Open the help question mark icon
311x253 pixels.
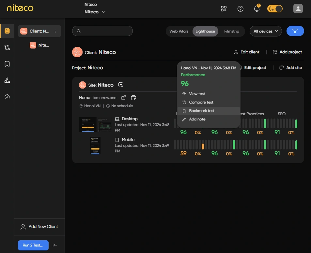coord(240,9)
